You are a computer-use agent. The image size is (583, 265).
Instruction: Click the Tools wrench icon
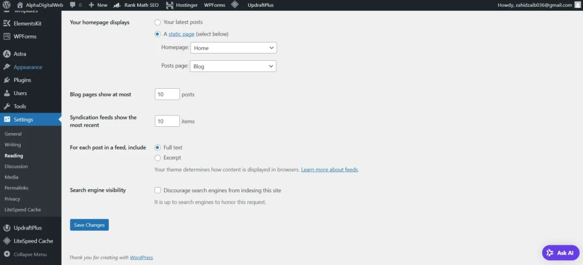click(x=7, y=106)
